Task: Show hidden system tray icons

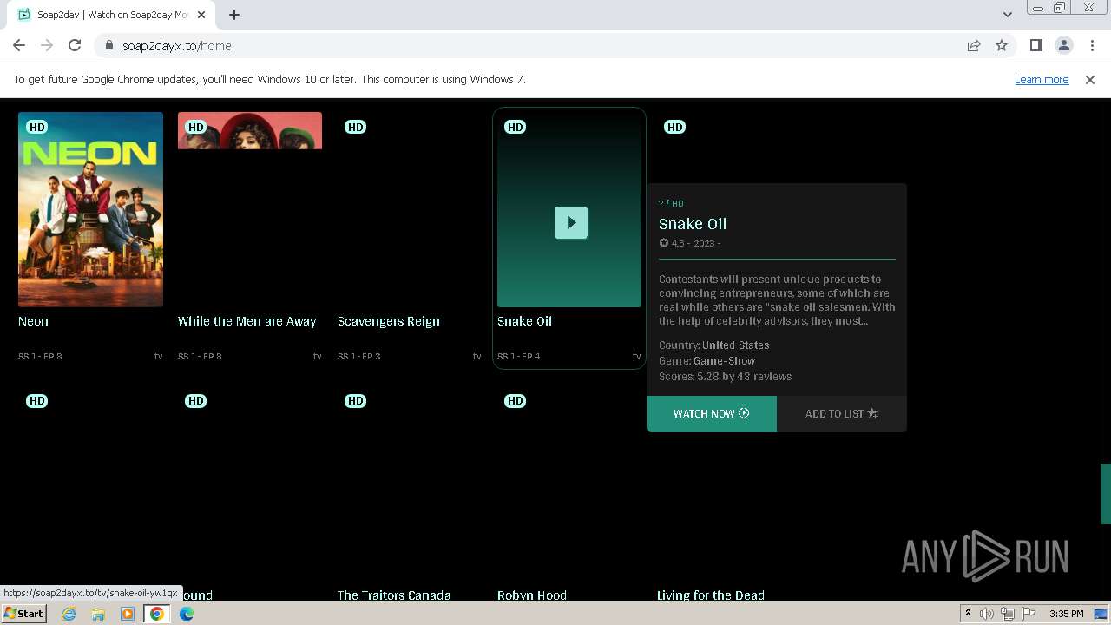Action: click(968, 614)
